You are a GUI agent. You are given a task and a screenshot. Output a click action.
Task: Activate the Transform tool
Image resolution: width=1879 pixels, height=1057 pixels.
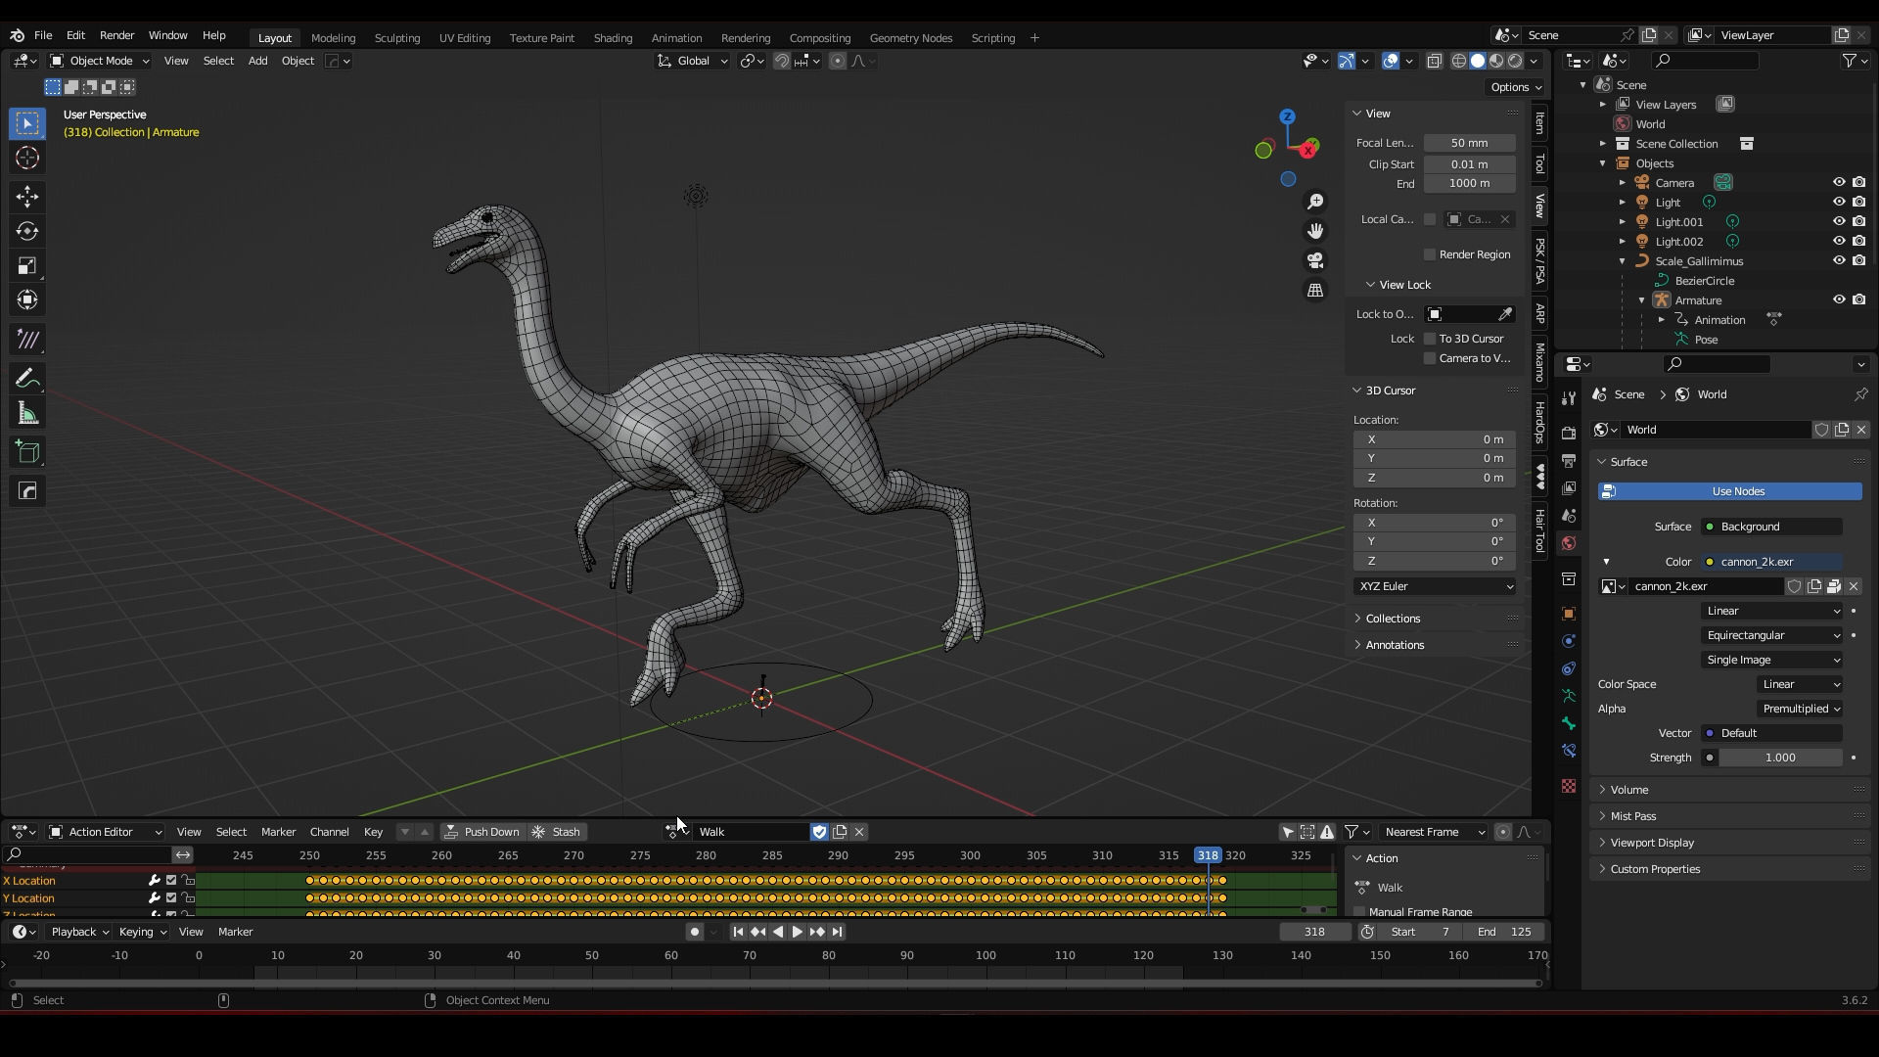tap(27, 299)
